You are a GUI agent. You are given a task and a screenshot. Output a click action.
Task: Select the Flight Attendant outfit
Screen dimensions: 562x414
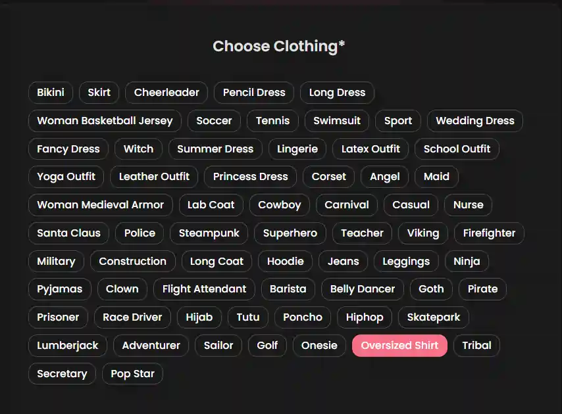(x=204, y=289)
